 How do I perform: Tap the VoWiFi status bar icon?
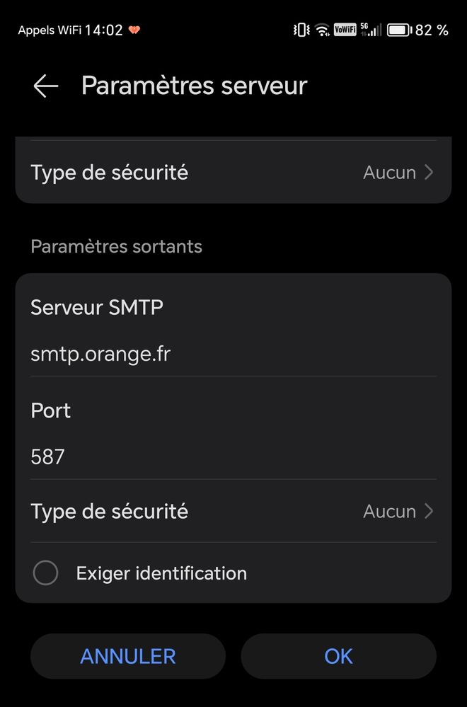pyautogui.click(x=345, y=30)
